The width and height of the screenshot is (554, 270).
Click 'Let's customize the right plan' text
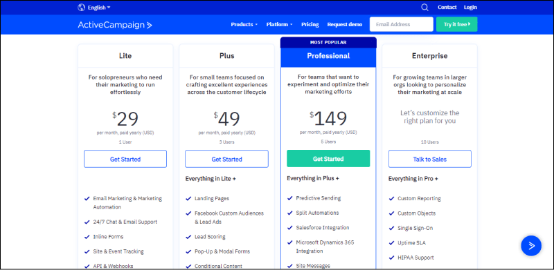pyautogui.click(x=429, y=117)
